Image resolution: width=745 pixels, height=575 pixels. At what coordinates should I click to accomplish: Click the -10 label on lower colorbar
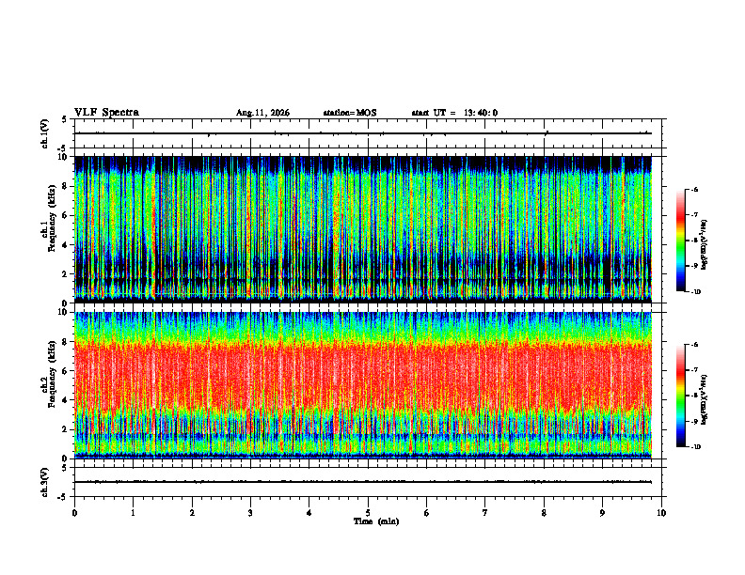(695, 446)
